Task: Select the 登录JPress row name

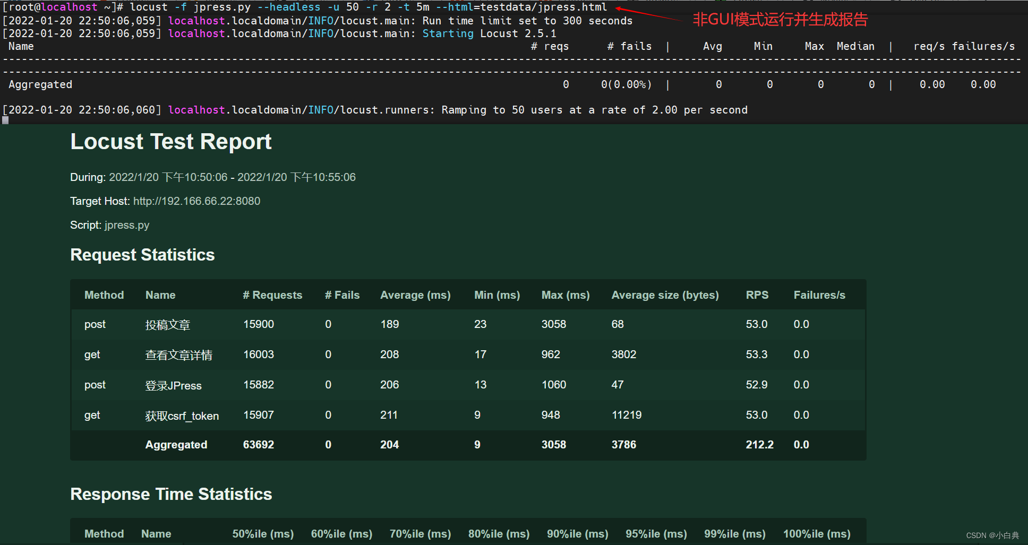Action: 174,385
